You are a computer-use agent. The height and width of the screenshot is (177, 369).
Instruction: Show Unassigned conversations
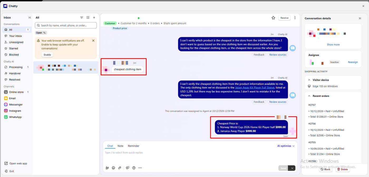pyautogui.click(x=17, y=42)
